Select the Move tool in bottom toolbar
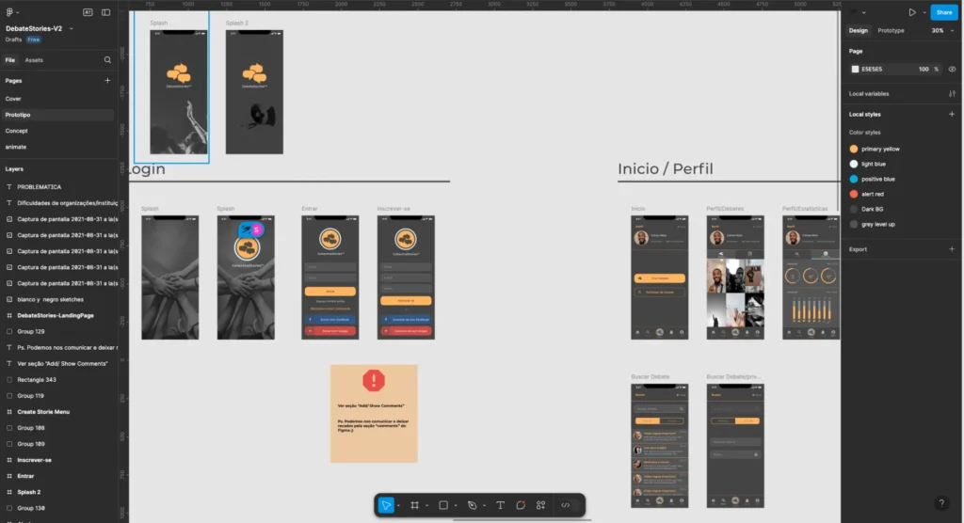This screenshot has width=964, height=523. (386, 505)
